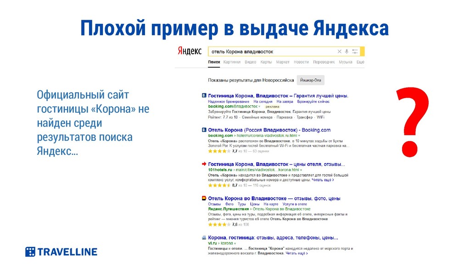Expand the Ещё menu
Viewport: 470px width, 264px height.
pos(360,62)
